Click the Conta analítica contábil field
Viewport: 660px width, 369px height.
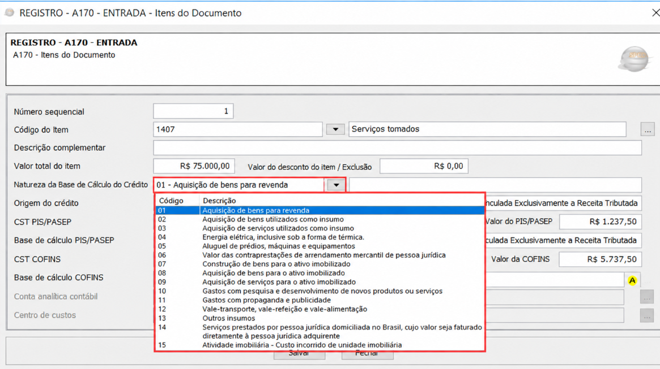point(555,297)
